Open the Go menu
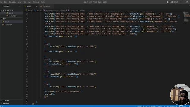The width and height of the screenshot is (190, 107). 25,2
